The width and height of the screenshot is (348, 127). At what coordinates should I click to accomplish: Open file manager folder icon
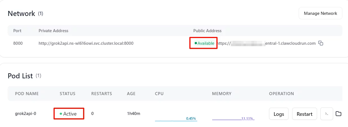coord(338,114)
